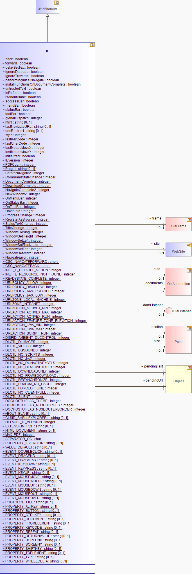Image resolution: width=192 pixels, height=574 pixels.
Task: Select the WebBrowser class box
Action: coord(47,7)
